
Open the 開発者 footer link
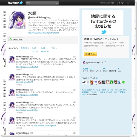click(x=122, y=92)
